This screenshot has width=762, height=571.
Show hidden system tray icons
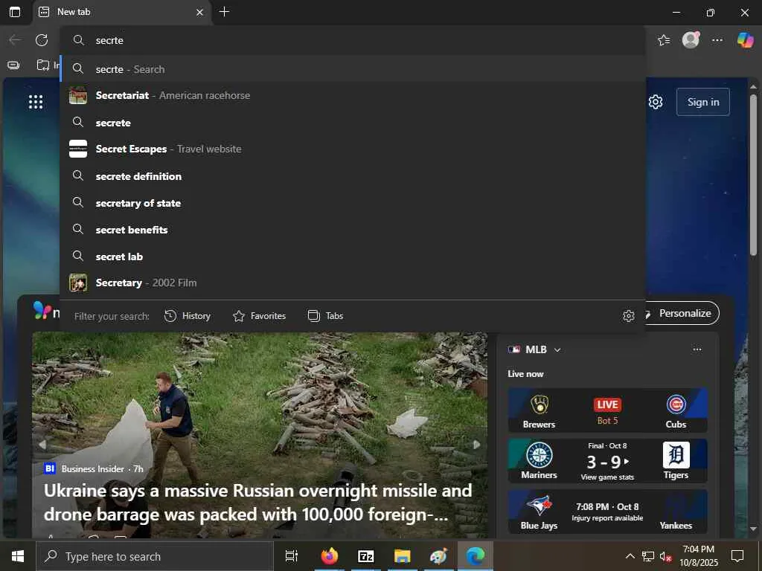630,556
